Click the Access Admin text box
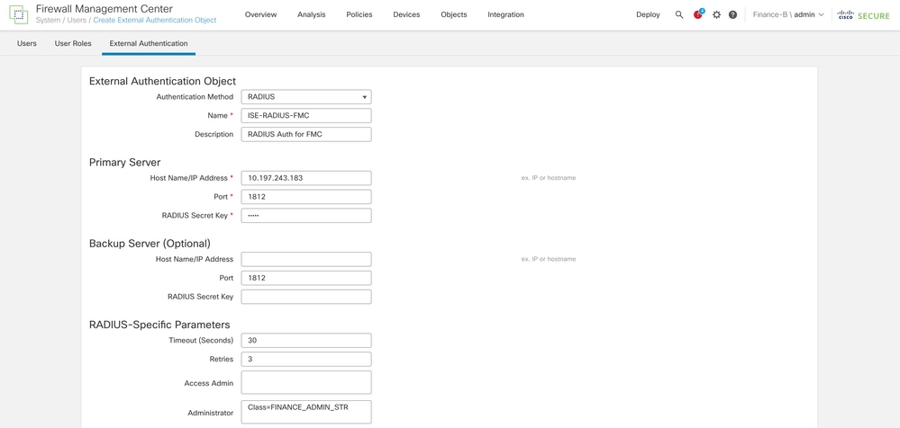 click(x=306, y=383)
